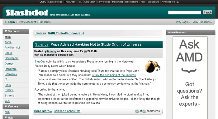218x119 pixels.
Task: Click Create Account link
Action: point(27,22)
